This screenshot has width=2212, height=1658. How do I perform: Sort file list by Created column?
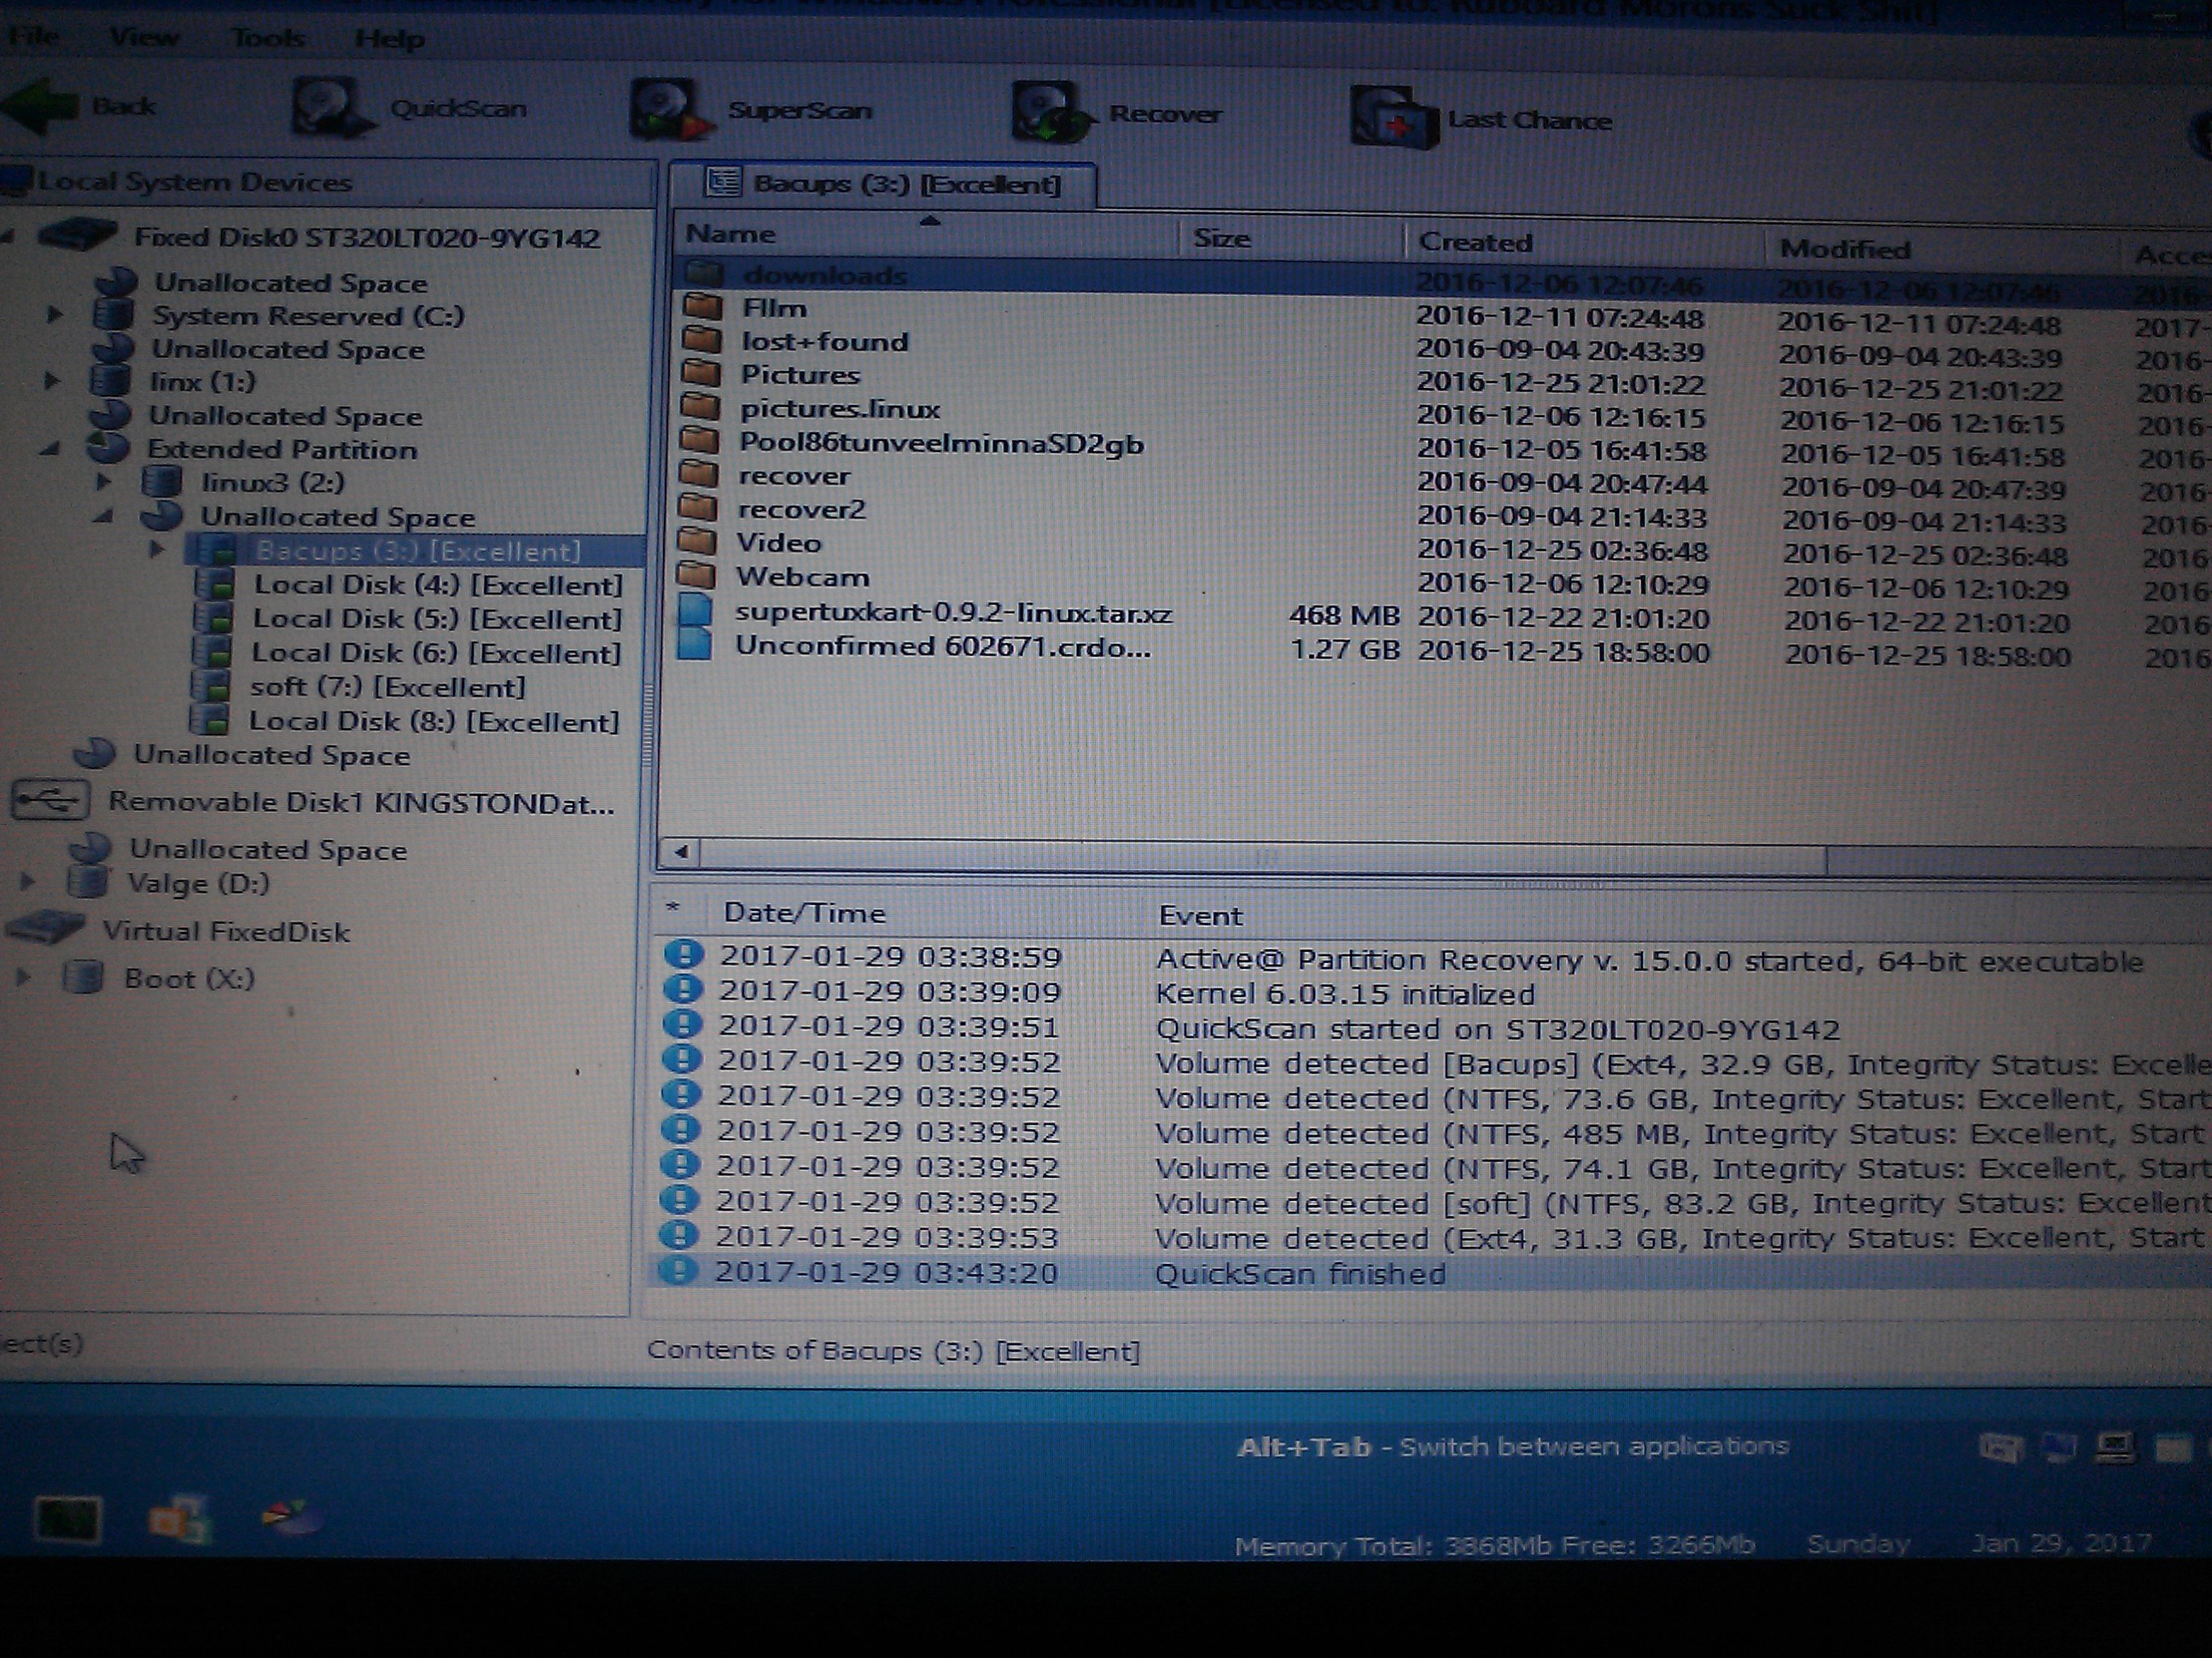click(x=1475, y=242)
